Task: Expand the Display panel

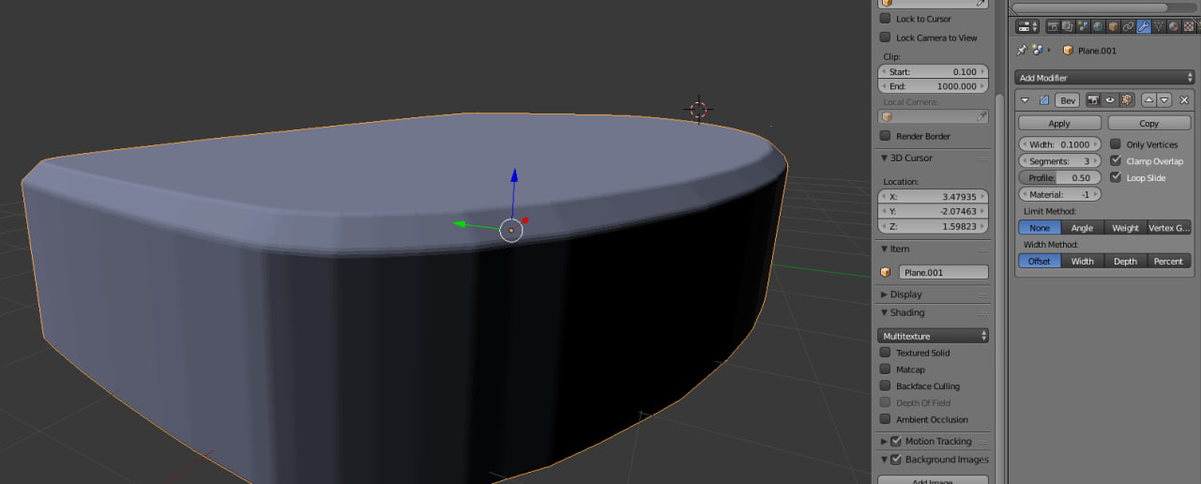Action: tap(884, 295)
